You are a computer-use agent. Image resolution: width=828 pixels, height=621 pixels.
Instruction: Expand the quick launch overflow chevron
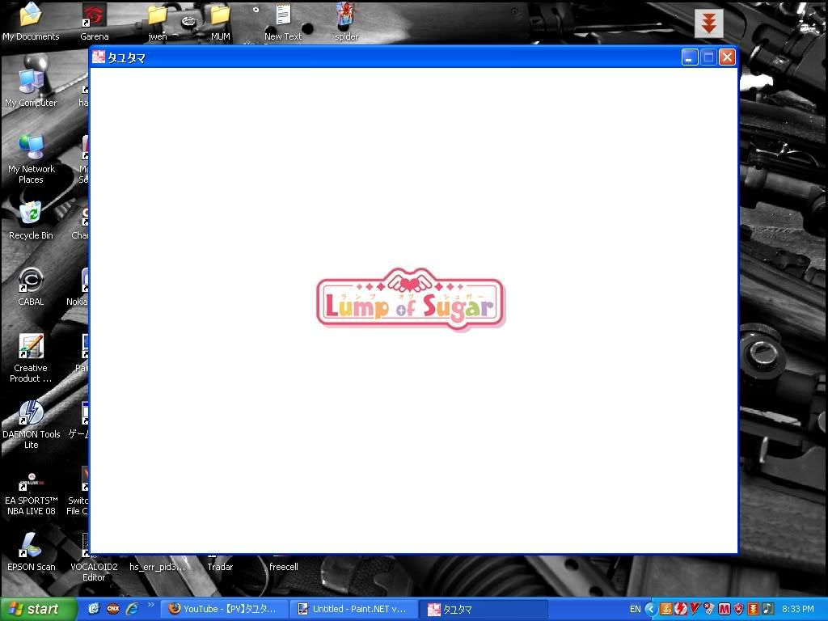point(151,605)
